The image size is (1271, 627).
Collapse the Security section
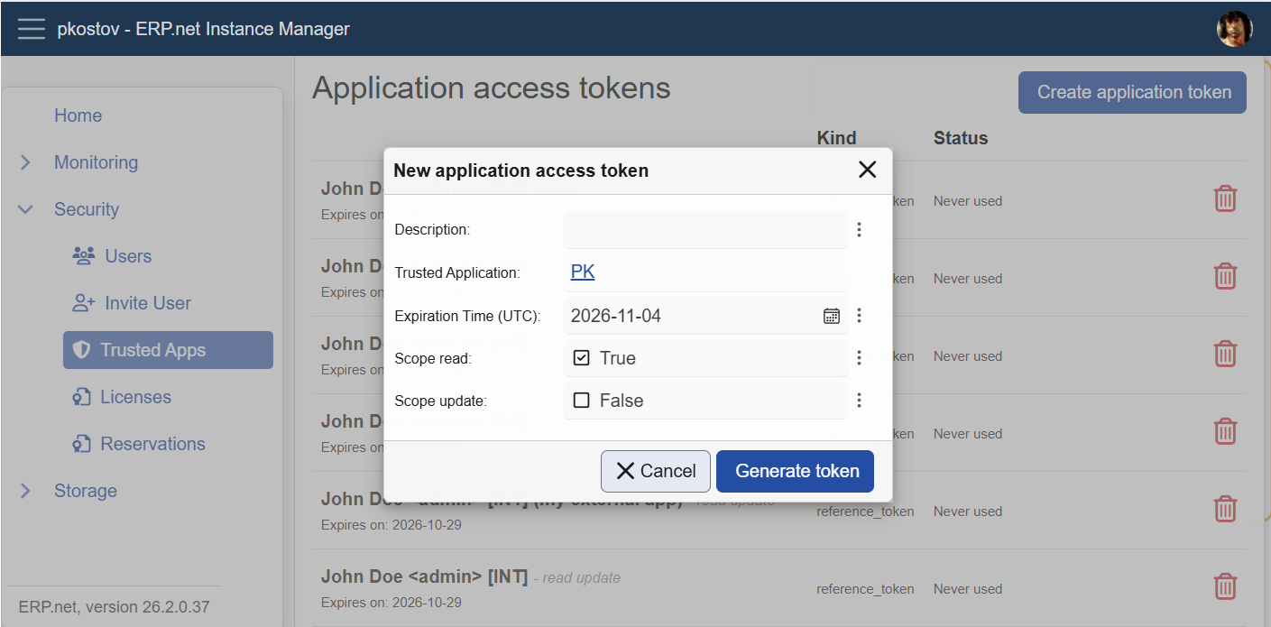click(25, 209)
